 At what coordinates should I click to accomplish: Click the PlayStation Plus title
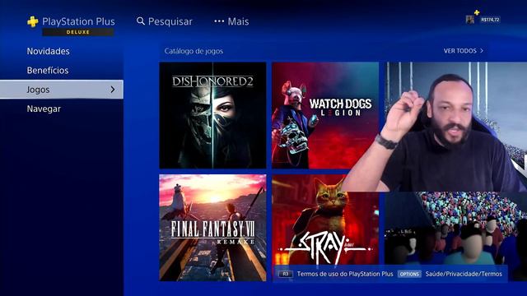click(78, 21)
